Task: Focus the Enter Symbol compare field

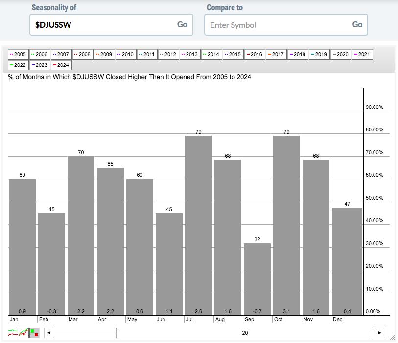Action: [277, 25]
